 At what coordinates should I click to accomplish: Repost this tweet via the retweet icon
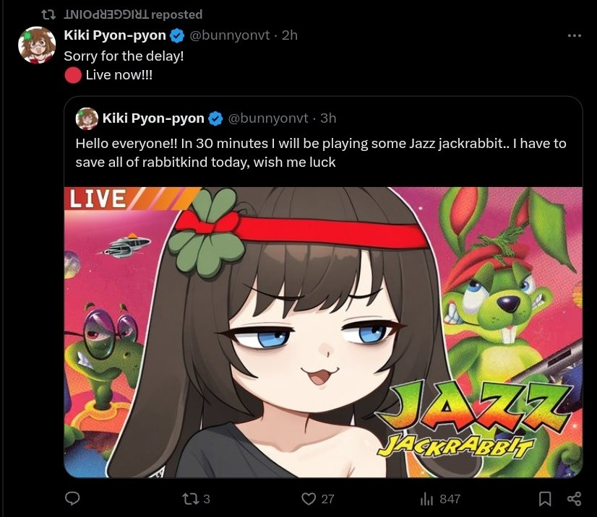coord(189,499)
